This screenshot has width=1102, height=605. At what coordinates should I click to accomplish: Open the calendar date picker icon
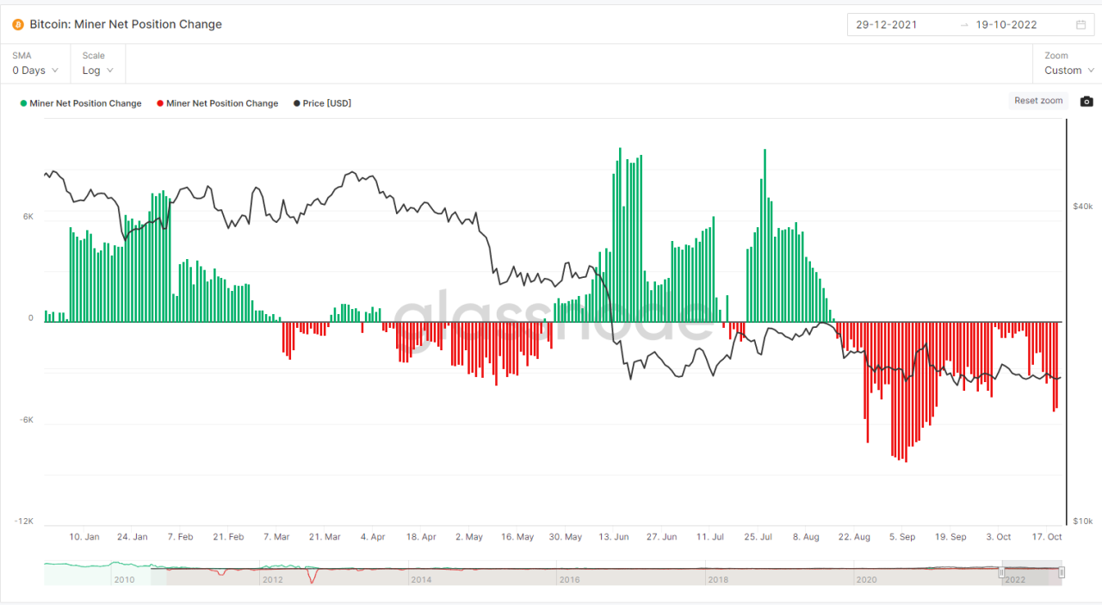pyautogui.click(x=1080, y=24)
